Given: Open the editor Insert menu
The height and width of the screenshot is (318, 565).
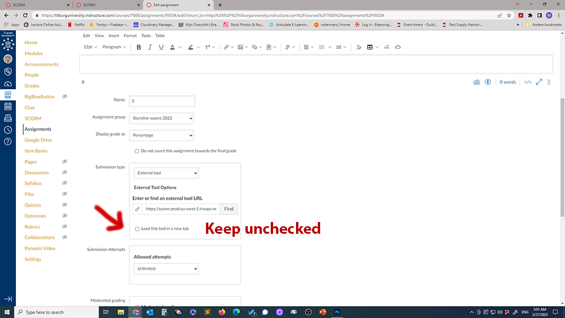Looking at the screenshot, I should pos(114,36).
